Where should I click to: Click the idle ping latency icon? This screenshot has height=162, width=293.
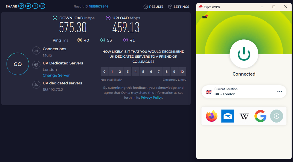[x=80, y=40]
